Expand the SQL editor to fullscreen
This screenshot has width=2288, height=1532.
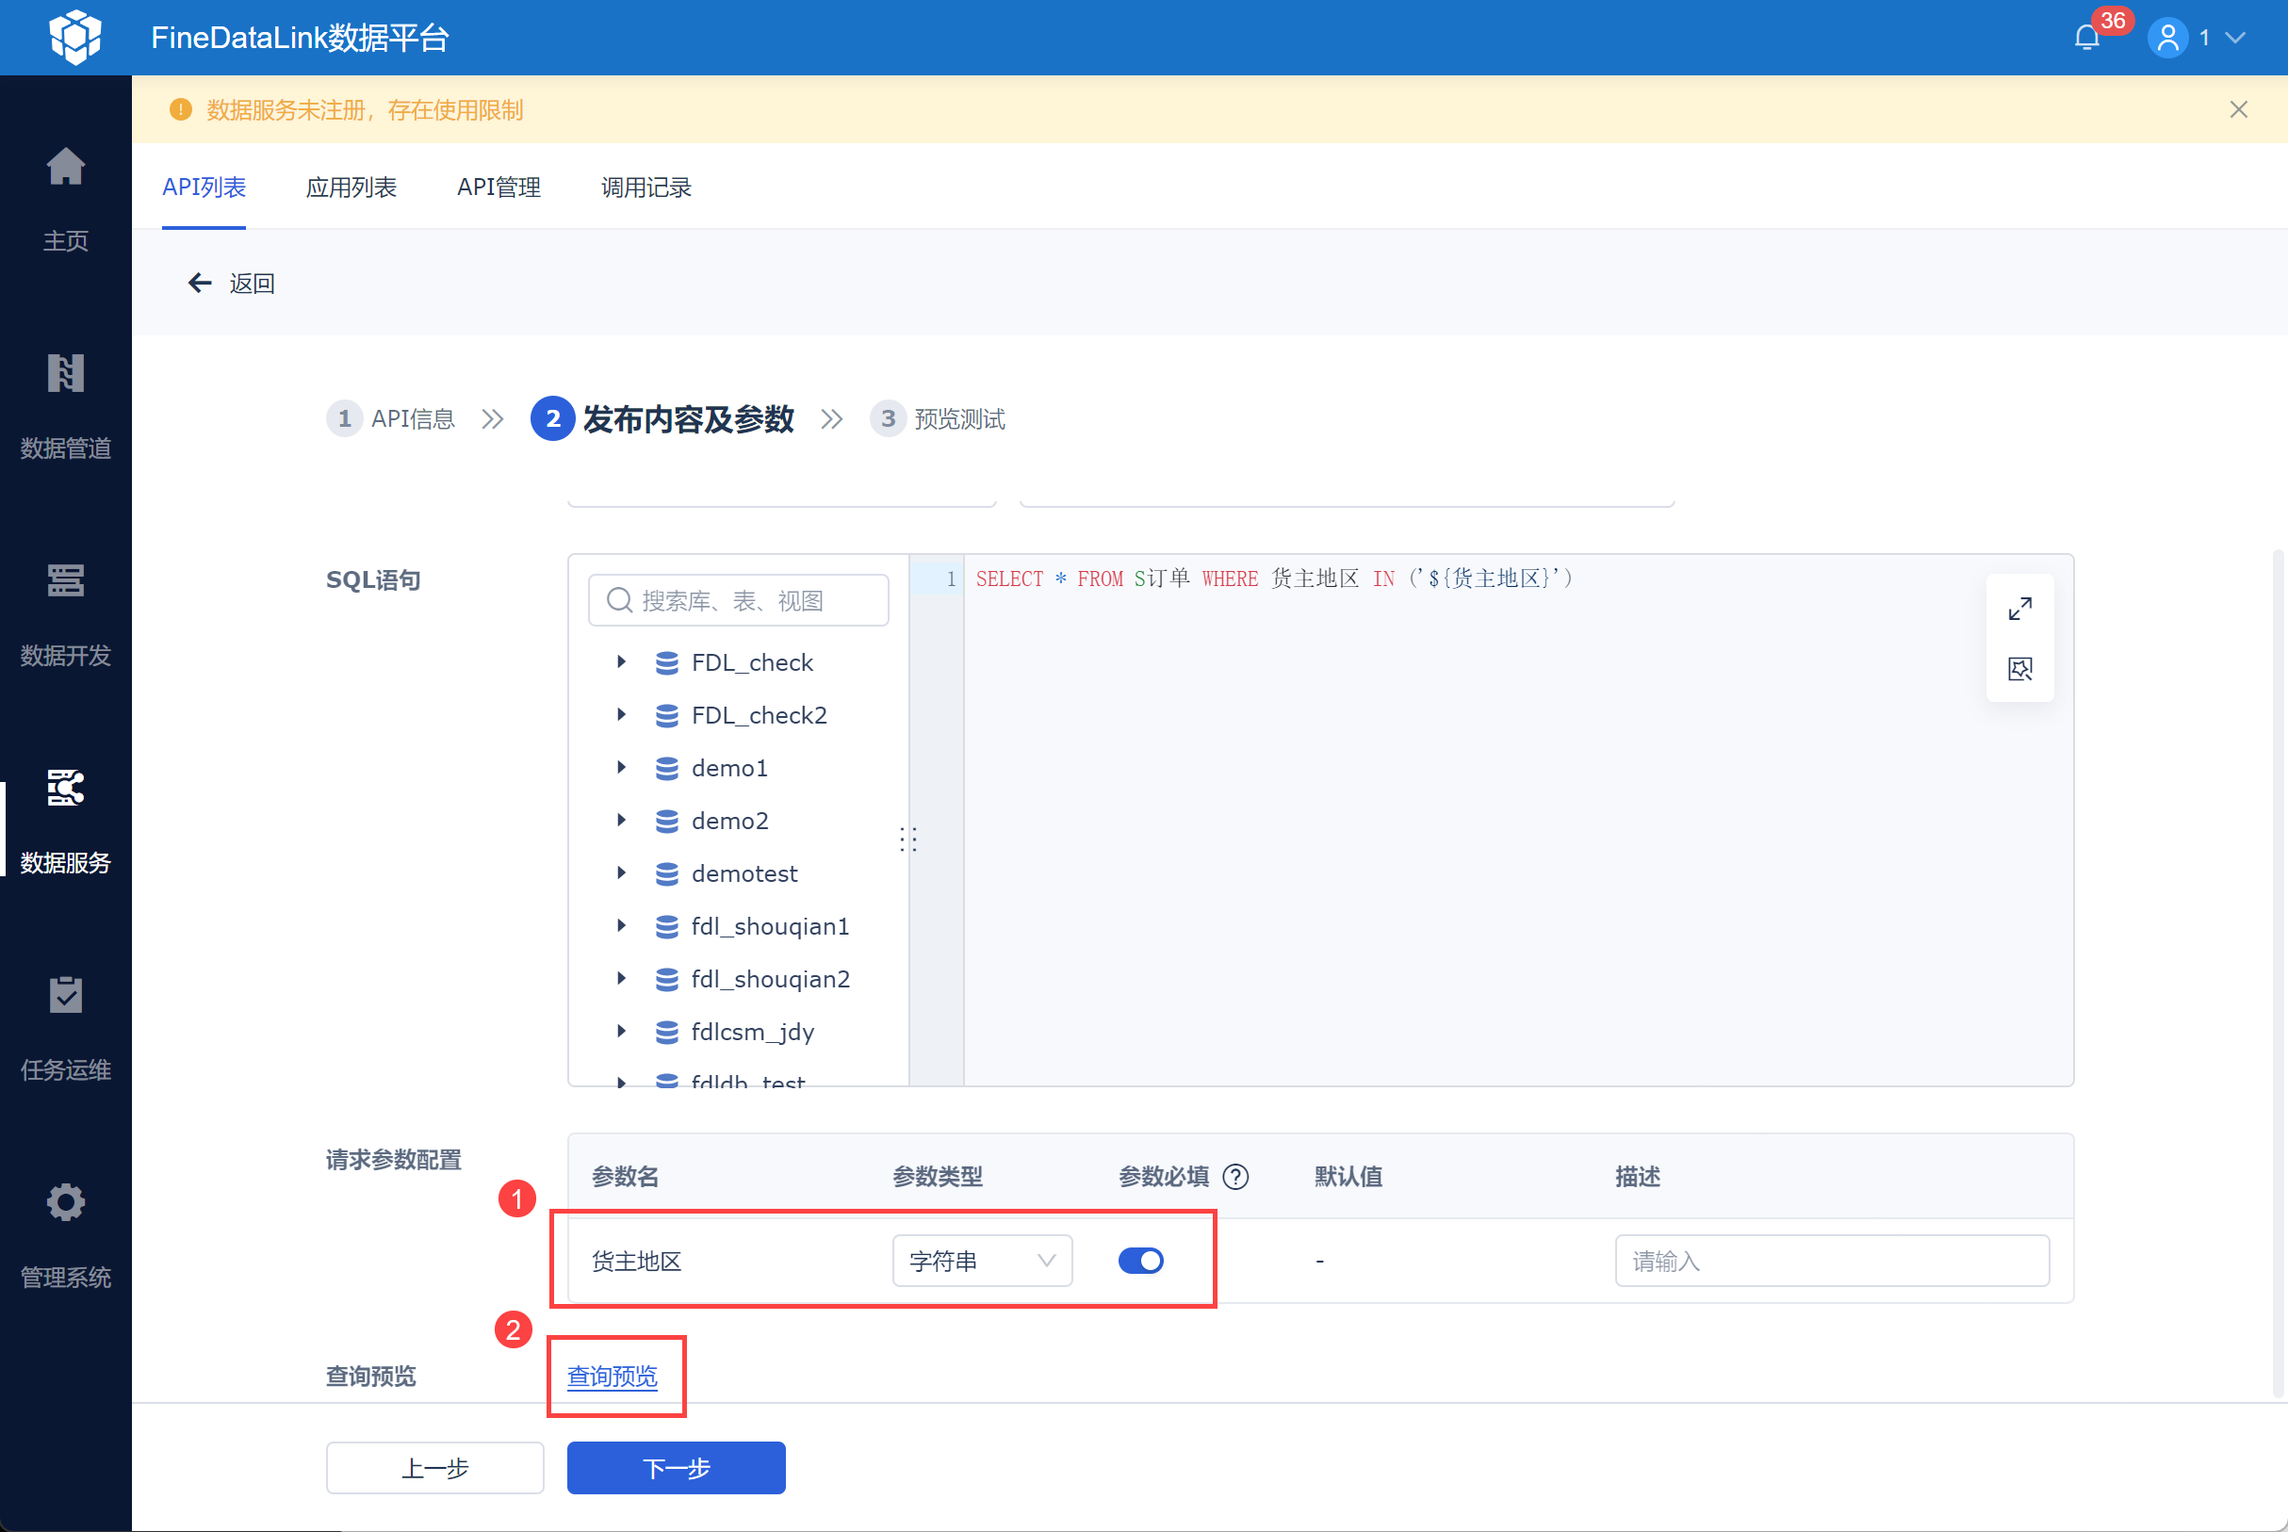point(2019,609)
